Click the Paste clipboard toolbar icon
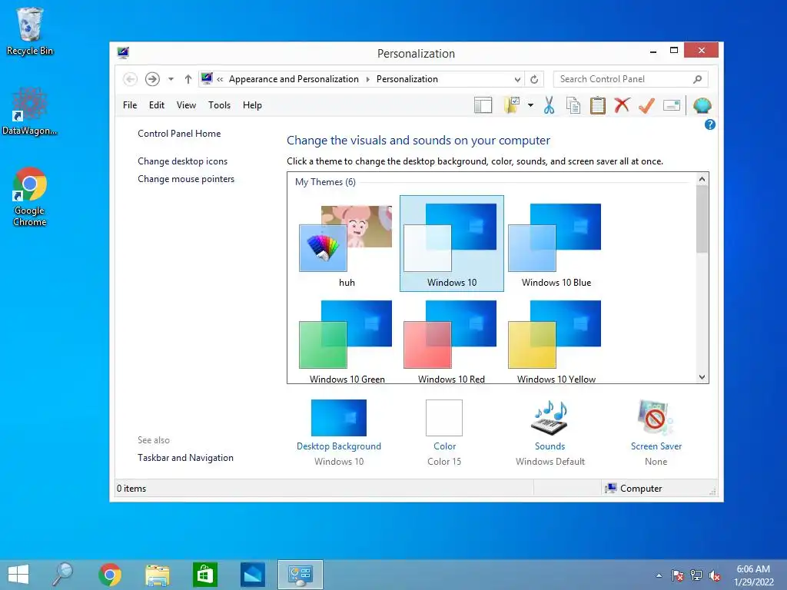Screen dimensions: 787x590 click(x=597, y=105)
